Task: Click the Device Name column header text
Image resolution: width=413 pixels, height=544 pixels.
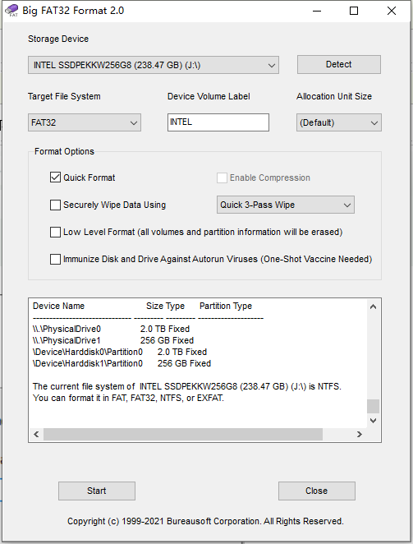Action: (58, 306)
